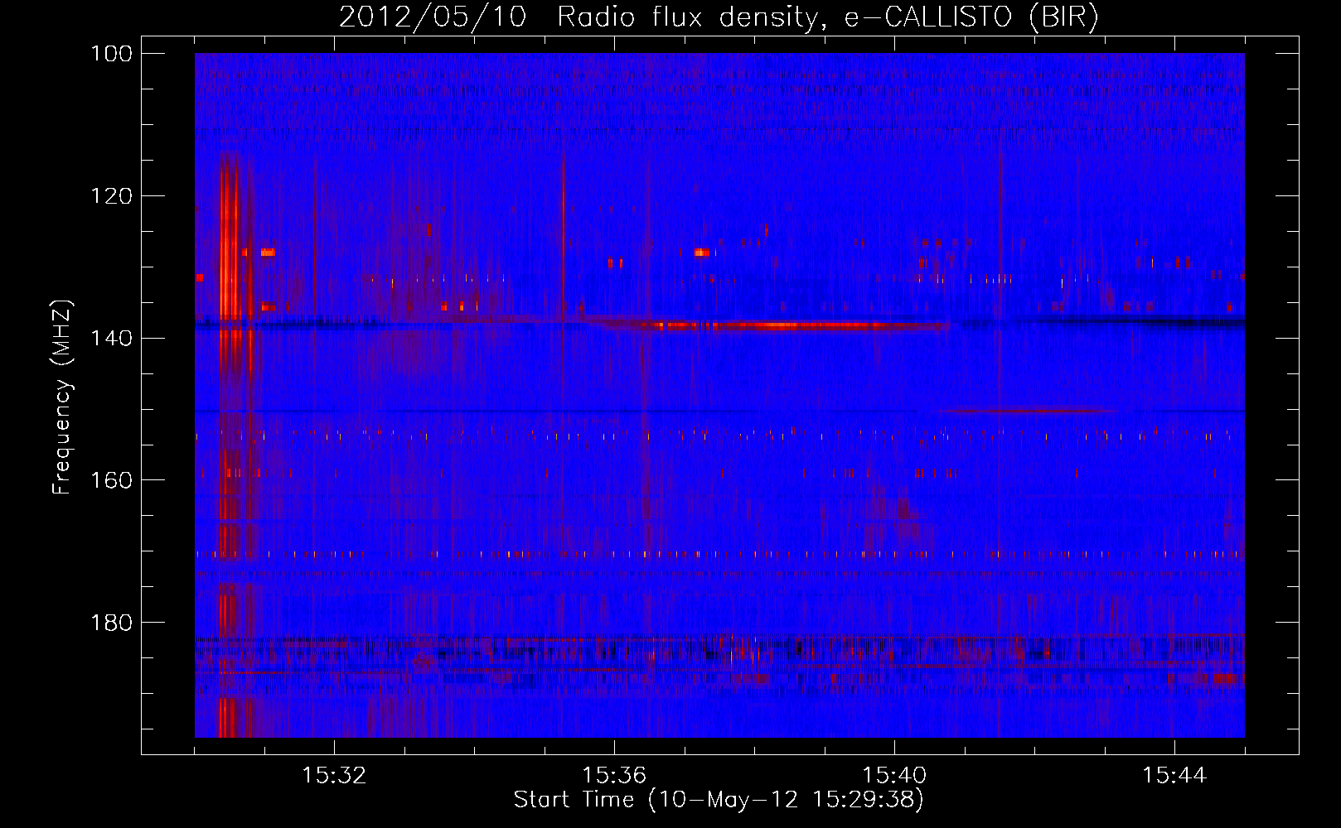The image size is (1341, 828).
Task: Click the 15:36 time tick label
Action: click(614, 776)
